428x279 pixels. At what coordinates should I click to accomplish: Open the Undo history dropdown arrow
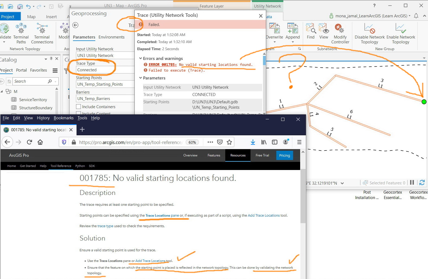pos(34,6)
